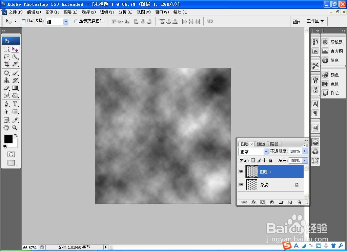Open the 工作区 workspace dropdown

pyautogui.click(x=315, y=21)
